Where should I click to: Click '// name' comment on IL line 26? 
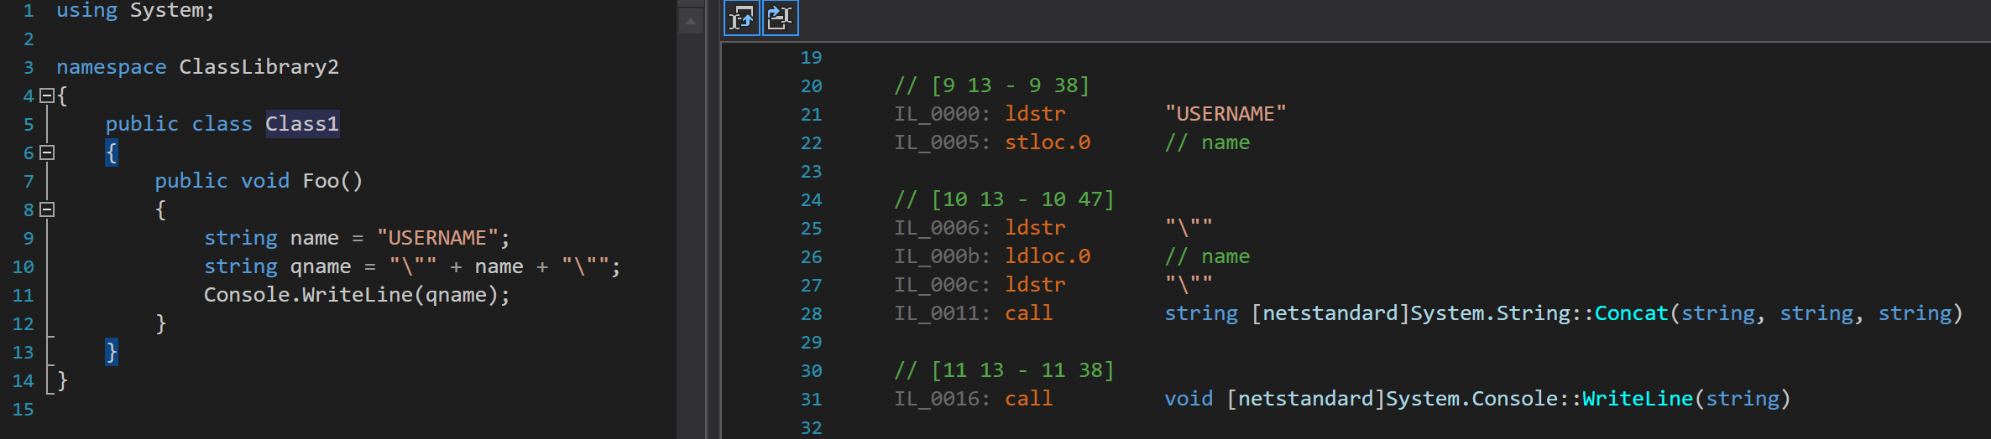point(1207,256)
